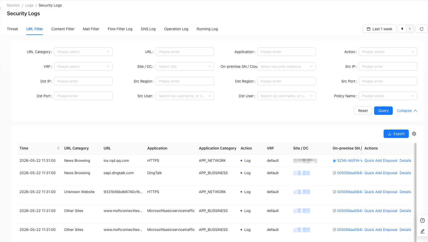The width and height of the screenshot is (428, 242).
Task: Click the Application filter input field
Action: point(286,52)
